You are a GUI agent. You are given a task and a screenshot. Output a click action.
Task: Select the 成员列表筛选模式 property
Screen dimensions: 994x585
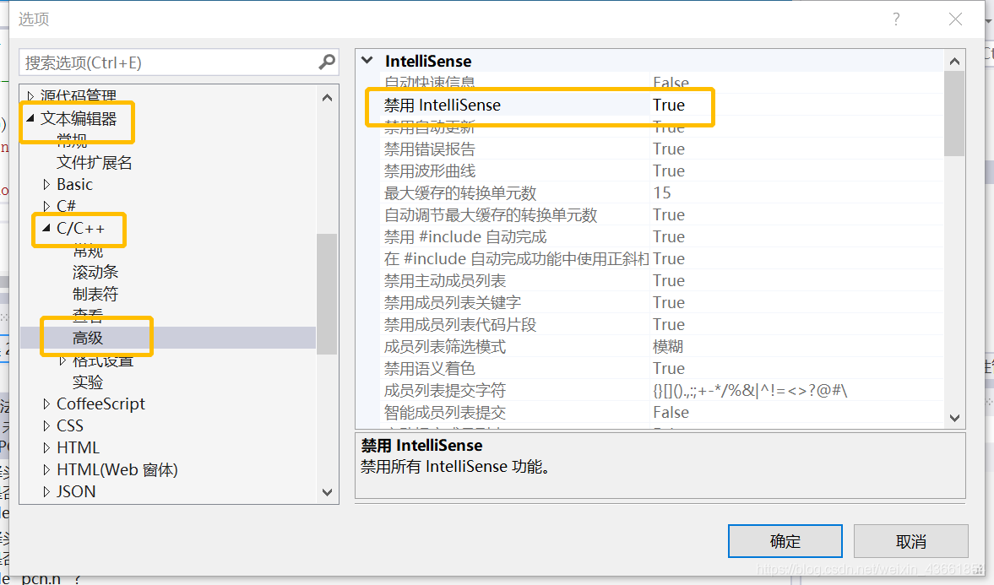444,347
